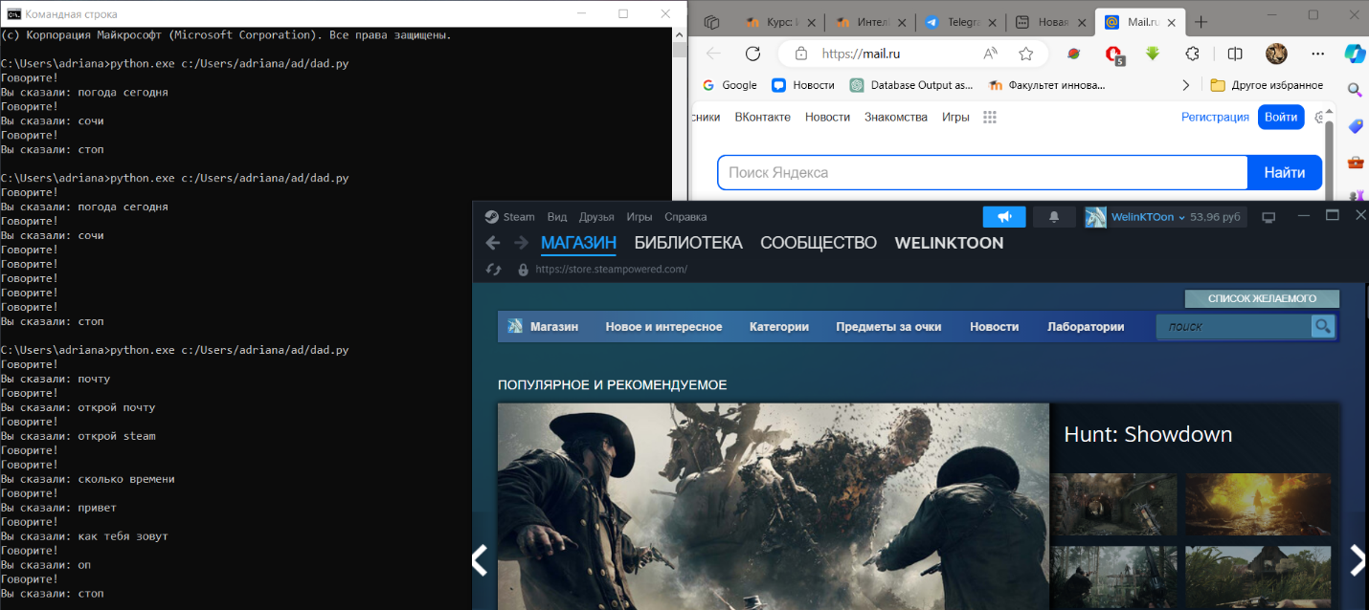Switch to БИБЛИОТЕКА tab in Steam

(688, 243)
